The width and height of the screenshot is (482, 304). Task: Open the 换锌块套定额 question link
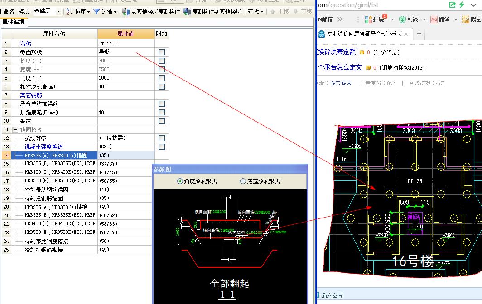pyautogui.click(x=336, y=52)
